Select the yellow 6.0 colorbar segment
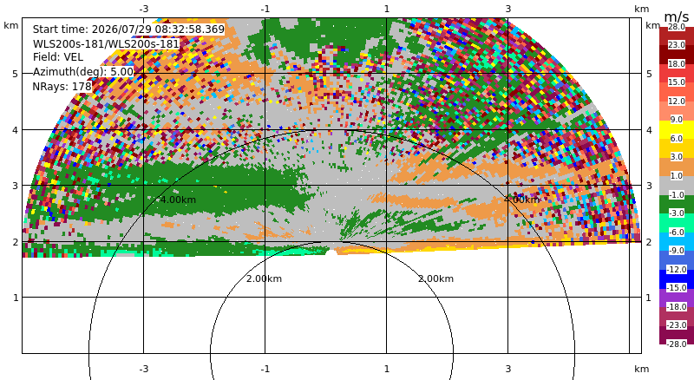This screenshot has width=694, height=380. (x=677, y=139)
